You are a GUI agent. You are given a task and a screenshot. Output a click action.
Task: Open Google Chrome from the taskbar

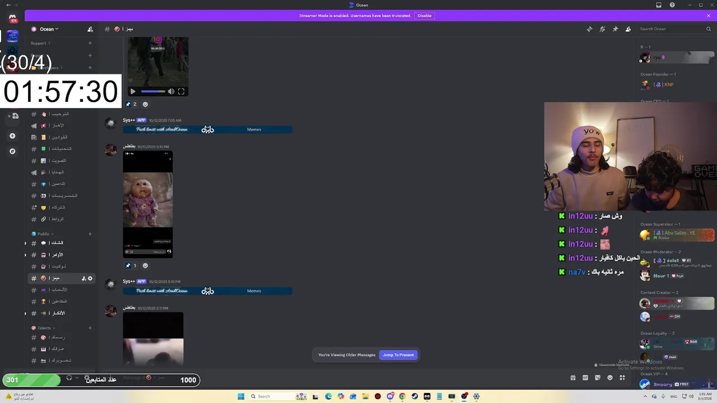(x=402, y=396)
